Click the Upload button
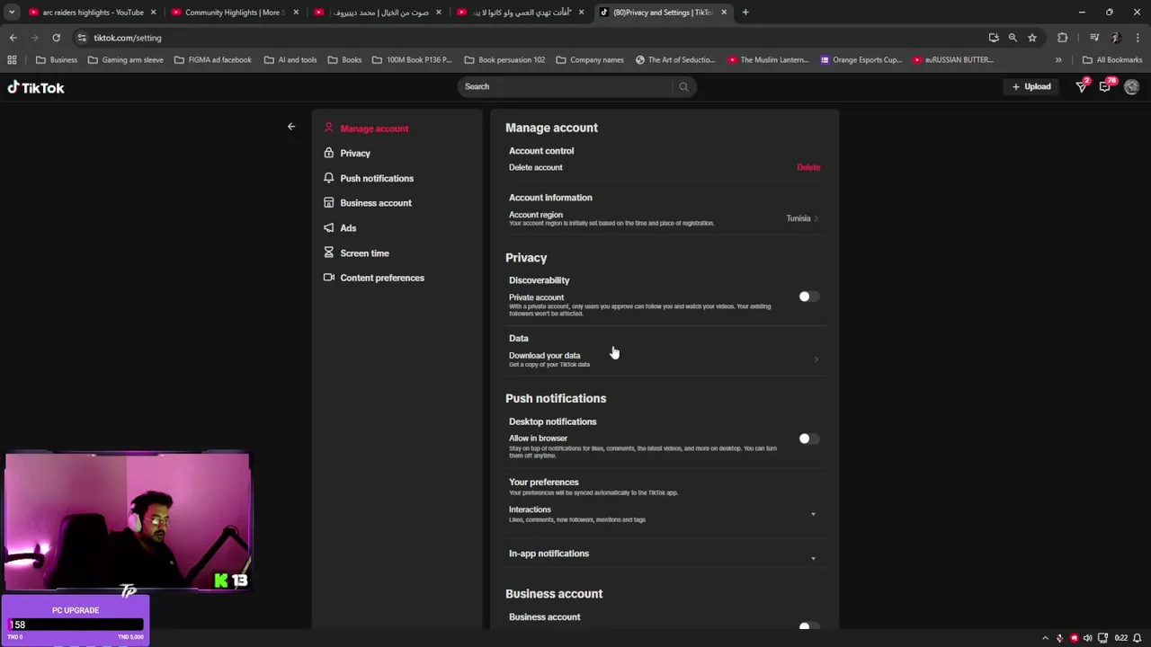Image resolution: width=1151 pixels, height=647 pixels. point(1031,86)
